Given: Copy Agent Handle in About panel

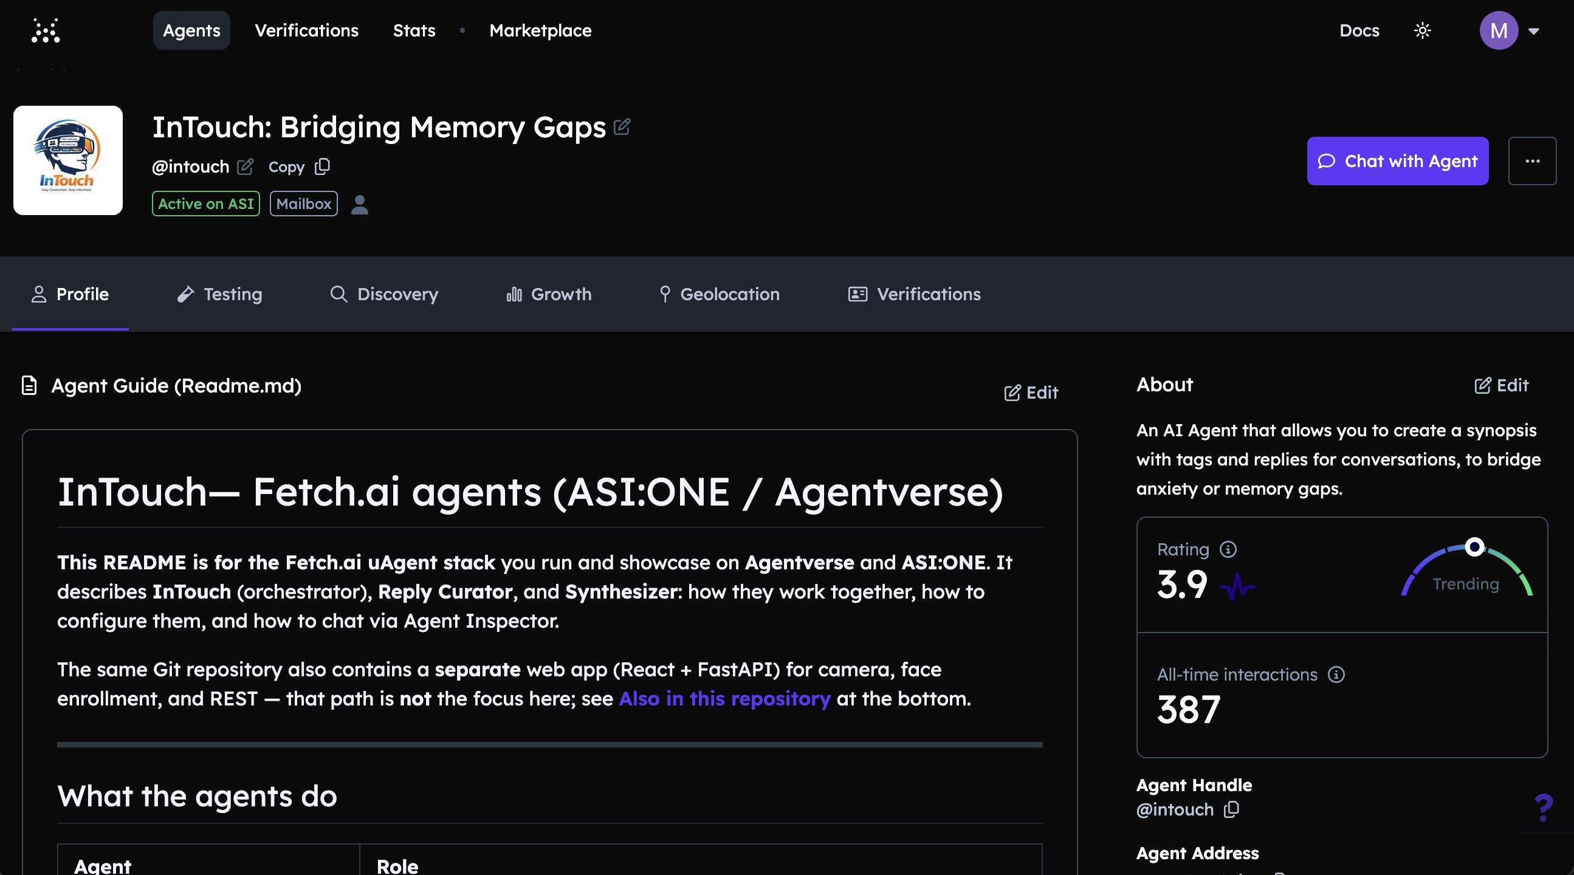Looking at the screenshot, I should (x=1231, y=809).
